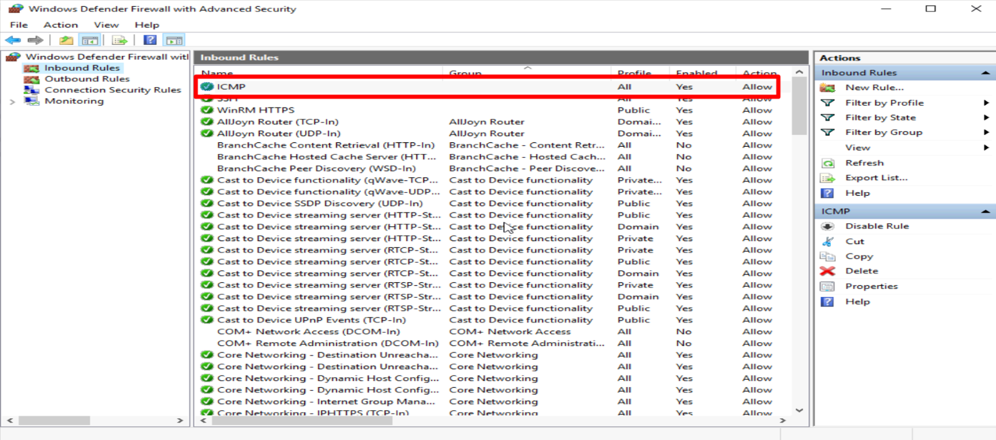Click the Outbound Rules tree icon
The width and height of the screenshot is (996, 440).
pyautogui.click(x=32, y=79)
